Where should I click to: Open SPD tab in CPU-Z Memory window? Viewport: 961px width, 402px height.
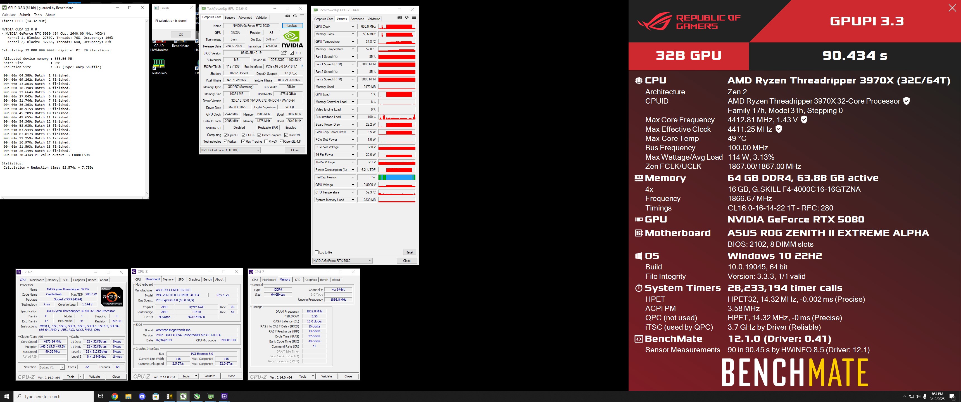297,280
